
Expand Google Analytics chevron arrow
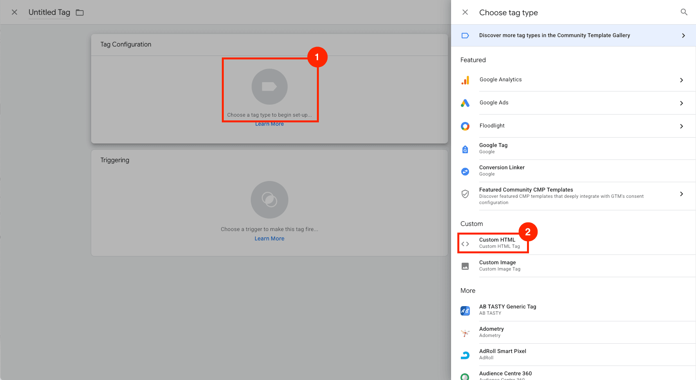pyautogui.click(x=682, y=80)
